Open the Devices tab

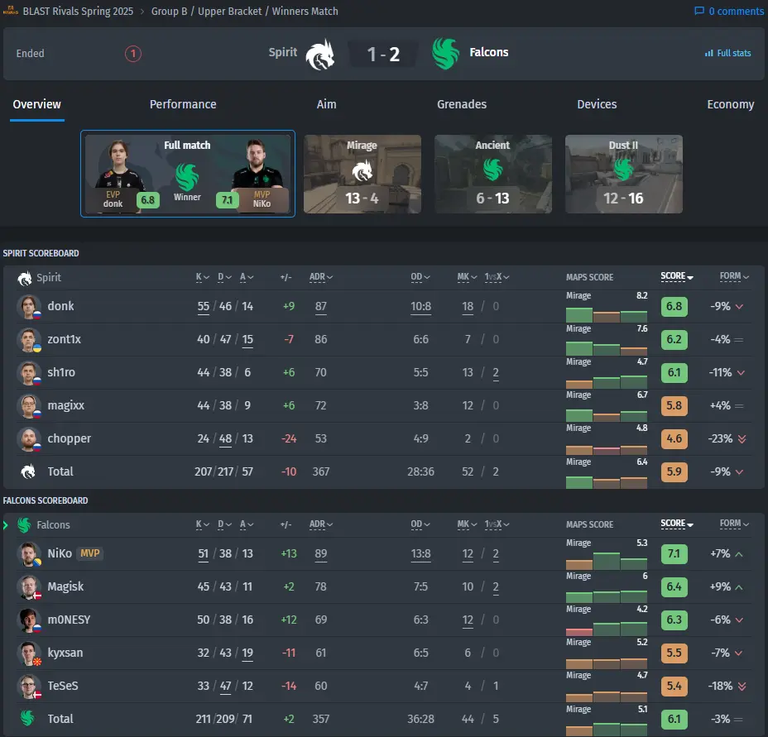tap(597, 104)
